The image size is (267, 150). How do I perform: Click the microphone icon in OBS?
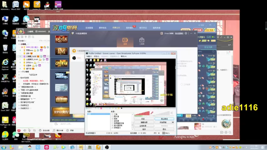click(x=152, y=113)
